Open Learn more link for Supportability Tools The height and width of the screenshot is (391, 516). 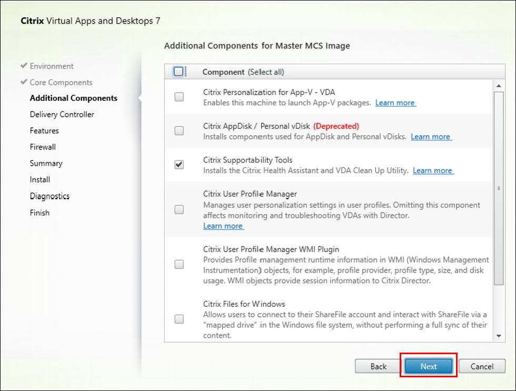tap(433, 171)
